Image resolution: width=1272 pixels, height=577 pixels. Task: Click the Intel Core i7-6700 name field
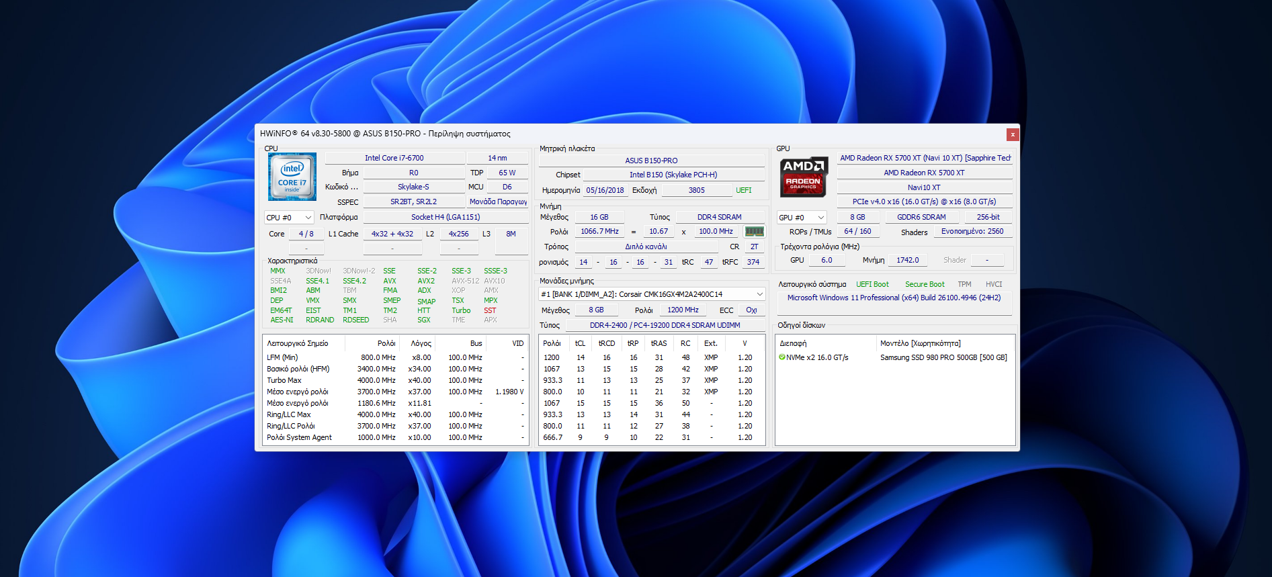[x=394, y=158]
